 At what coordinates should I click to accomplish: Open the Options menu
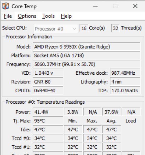[x=27, y=16]
